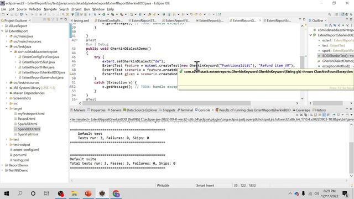Click the green Run button in toolbar
This screenshot has height=199, width=354.
pos(103,14)
